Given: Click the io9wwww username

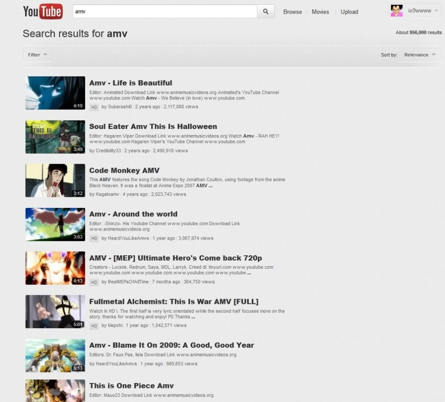Looking at the screenshot, I should click(x=419, y=10).
